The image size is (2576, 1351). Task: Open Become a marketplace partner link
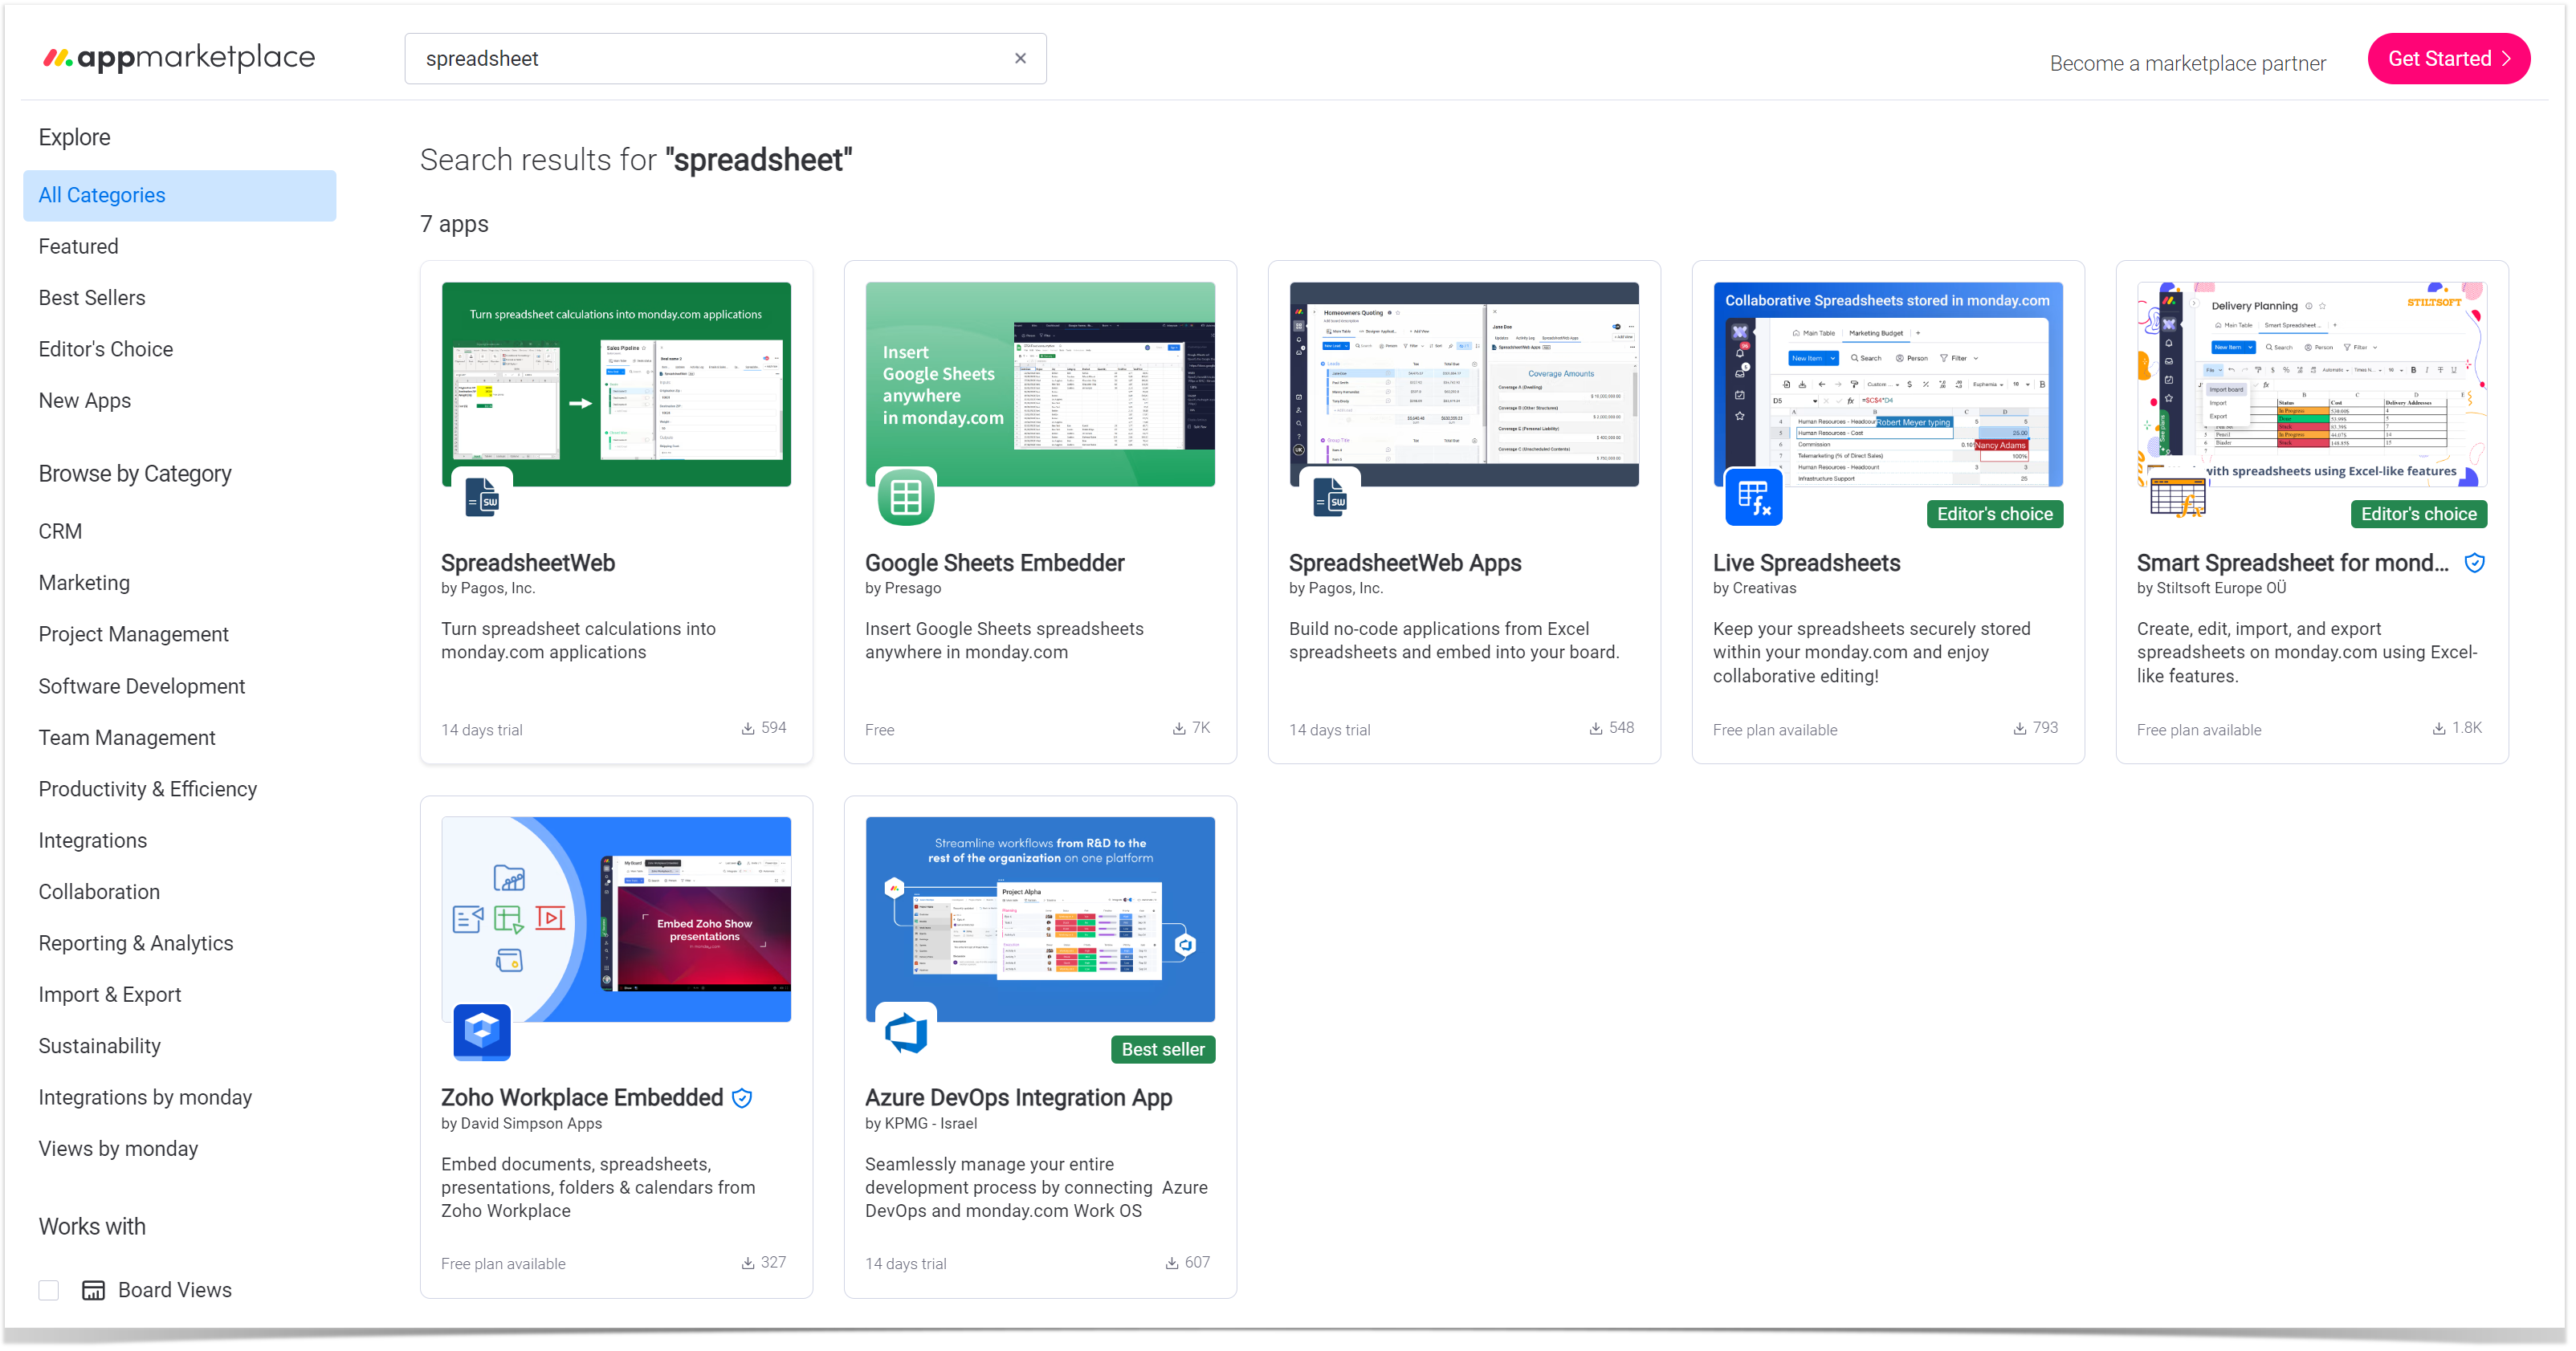(x=2187, y=63)
